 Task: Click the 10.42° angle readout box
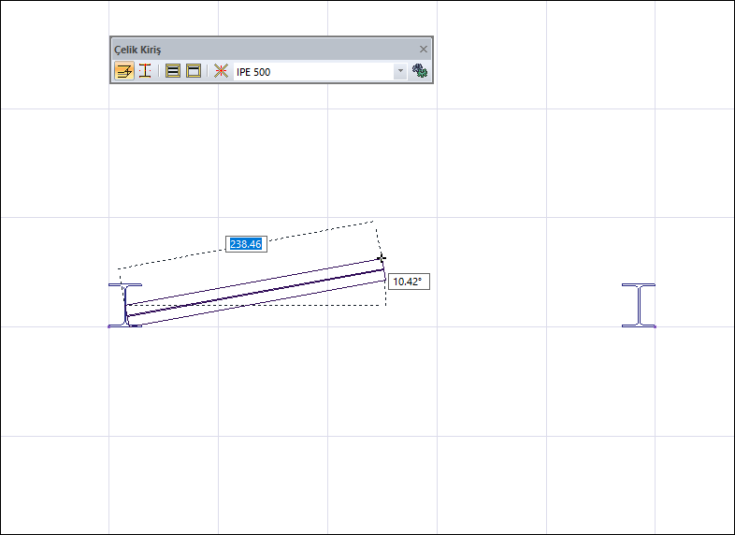[408, 281]
